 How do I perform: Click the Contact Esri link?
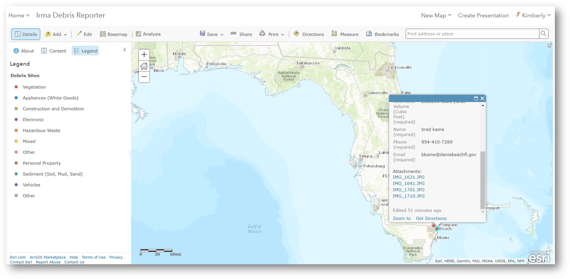(21, 262)
